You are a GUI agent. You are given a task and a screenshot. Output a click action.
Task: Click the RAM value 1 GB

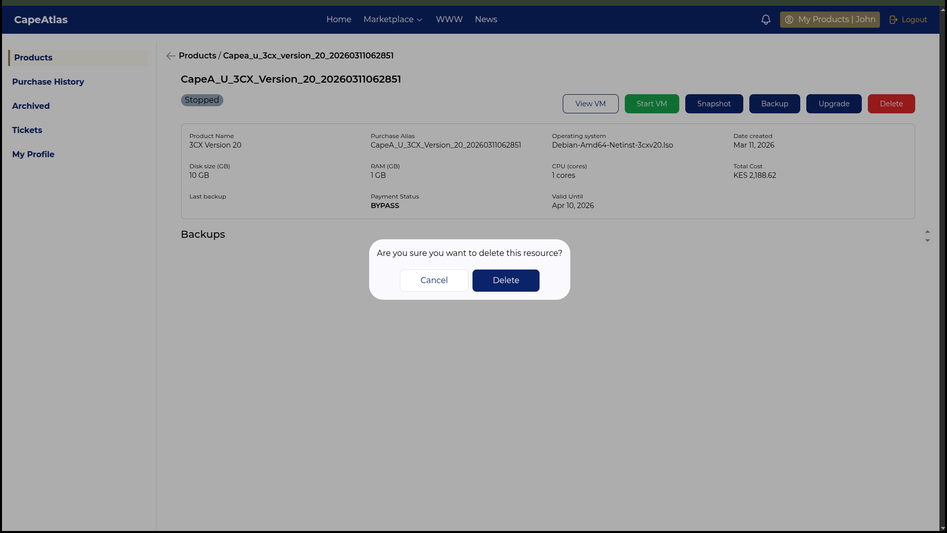(x=378, y=175)
